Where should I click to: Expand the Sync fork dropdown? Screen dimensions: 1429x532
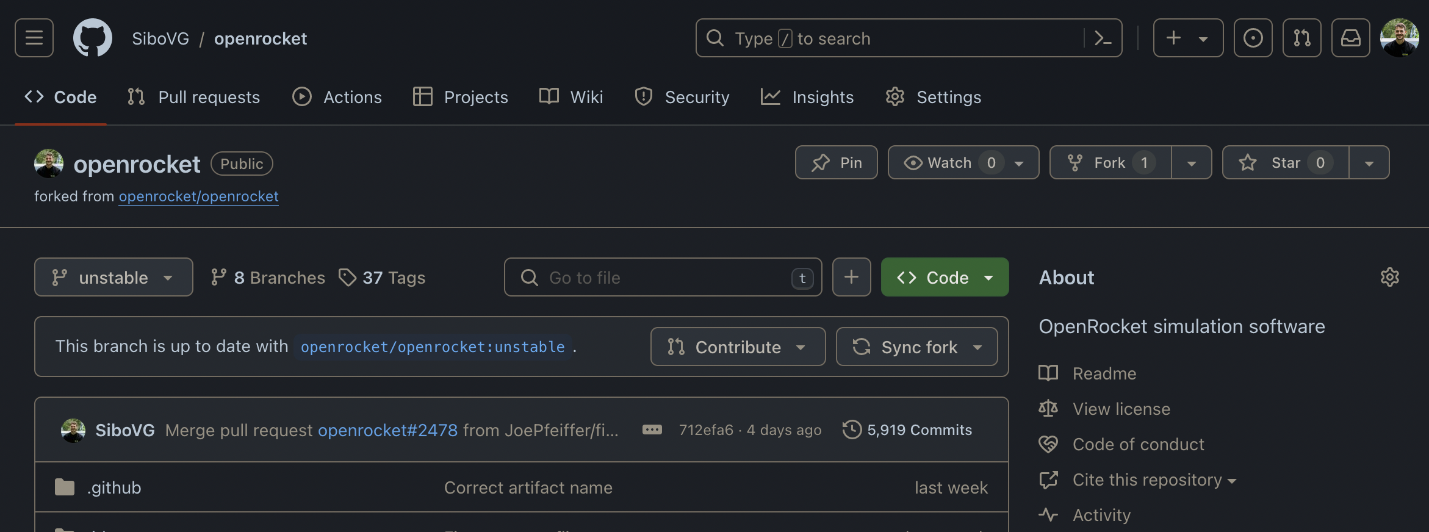point(916,347)
